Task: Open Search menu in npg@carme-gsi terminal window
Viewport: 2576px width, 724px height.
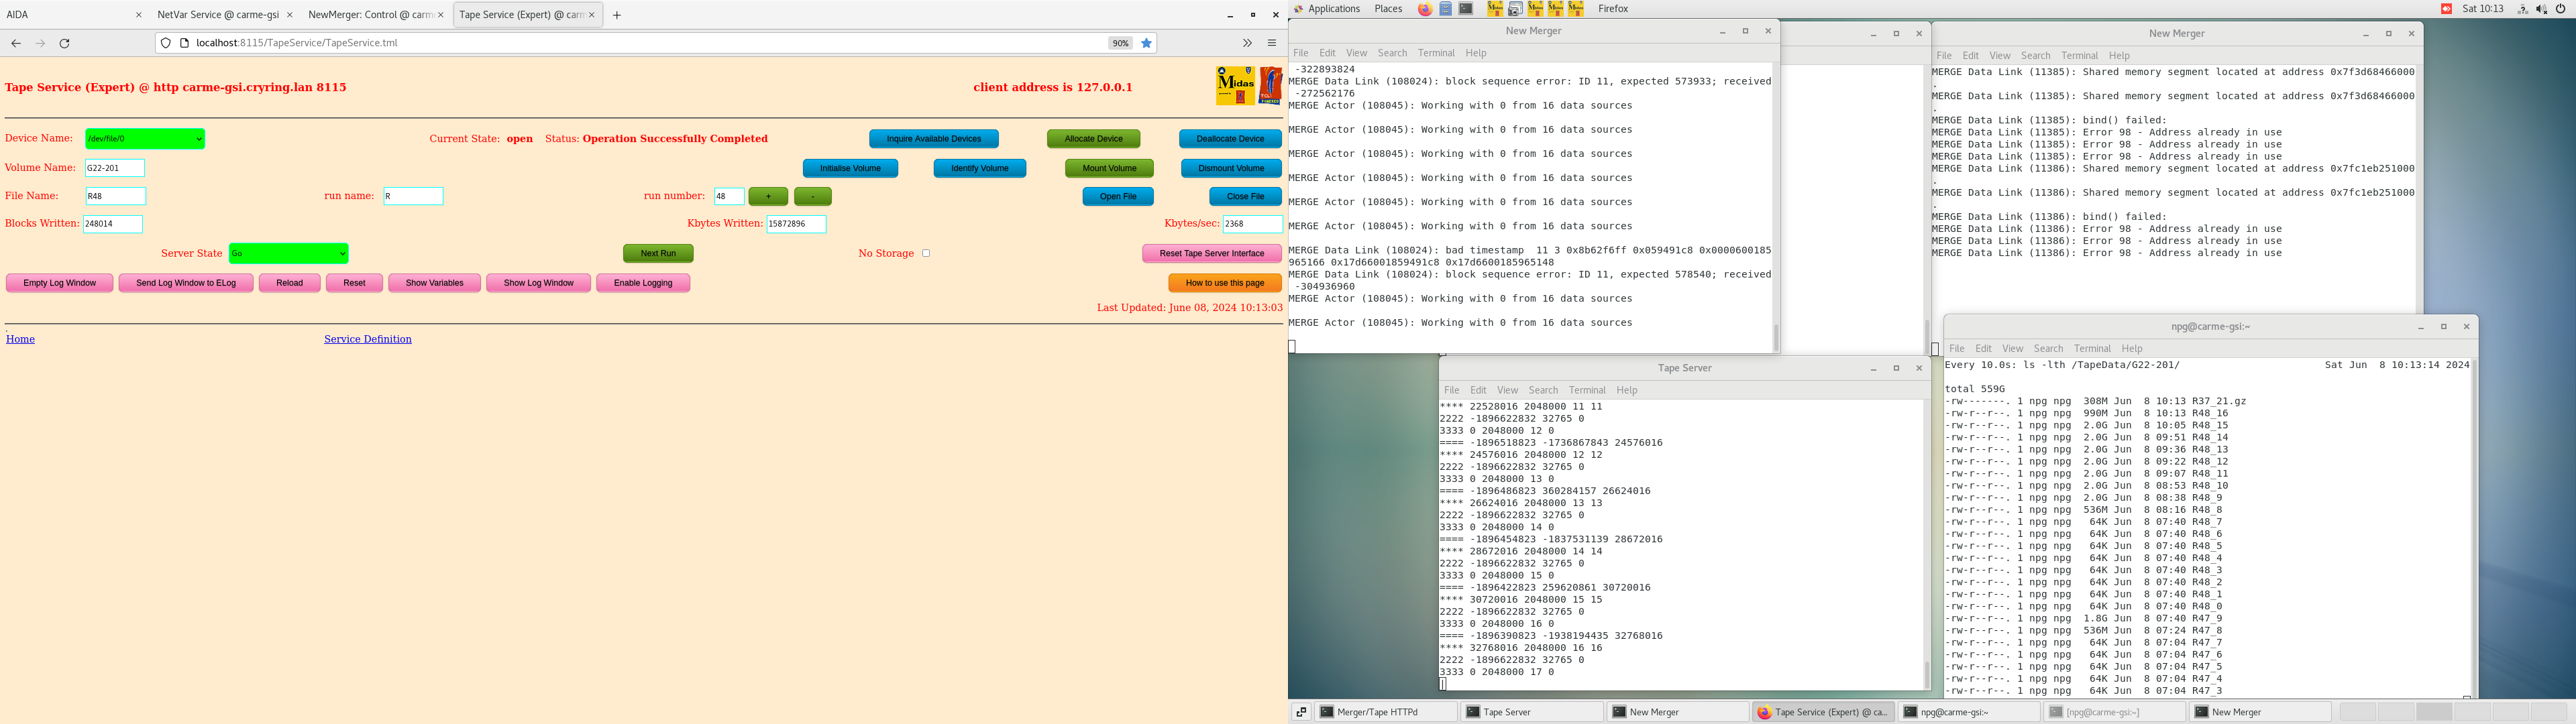Action: click(2048, 349)
